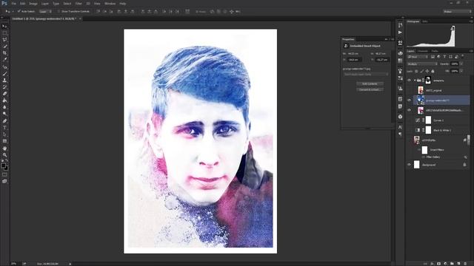Open the Image menu

click(33, 4)
